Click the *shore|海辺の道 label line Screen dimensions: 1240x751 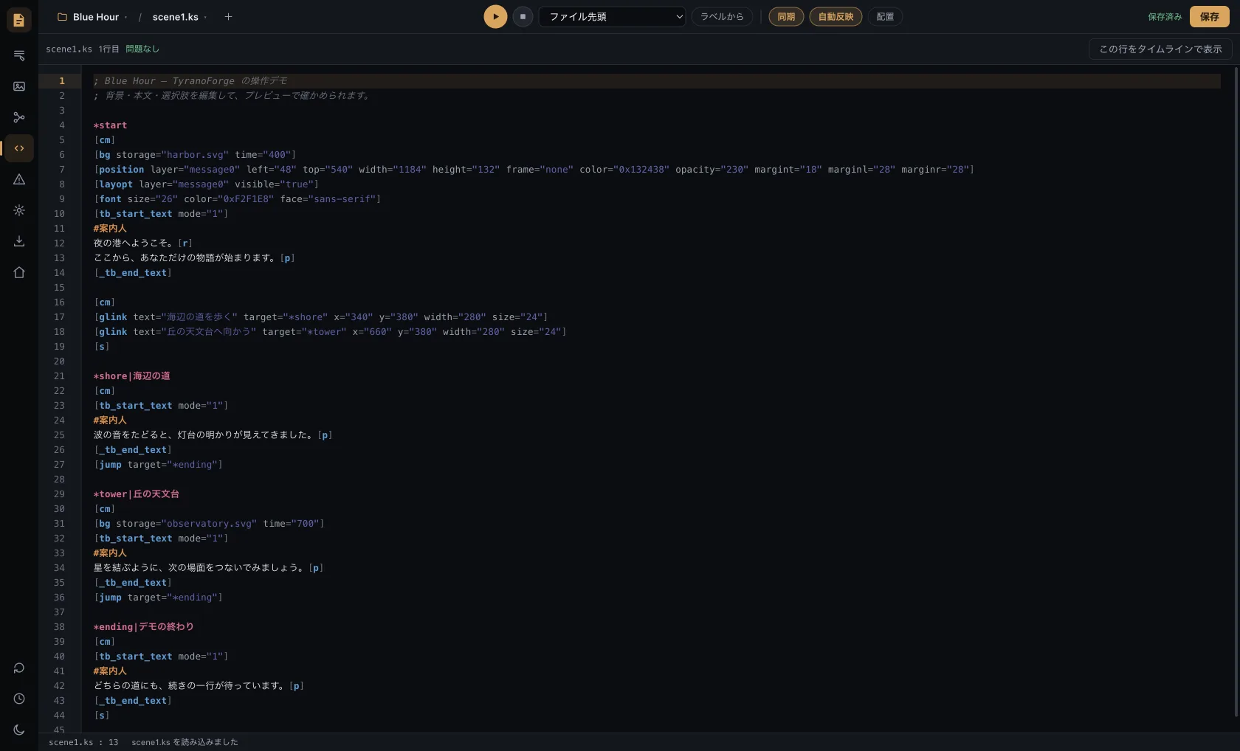(x=131, y=376)
